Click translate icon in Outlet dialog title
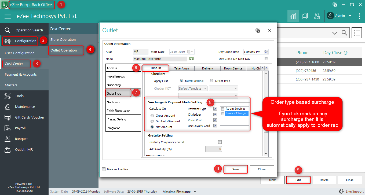 pyautogui.click(x=258, y=31)
